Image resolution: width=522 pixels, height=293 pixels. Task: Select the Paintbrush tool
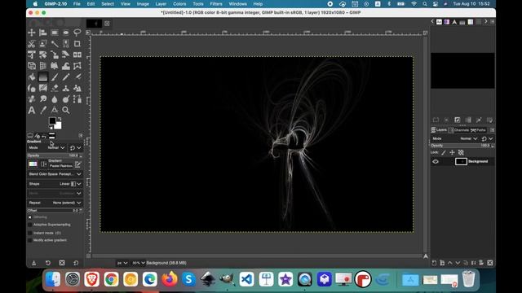[x=55, y=77]
